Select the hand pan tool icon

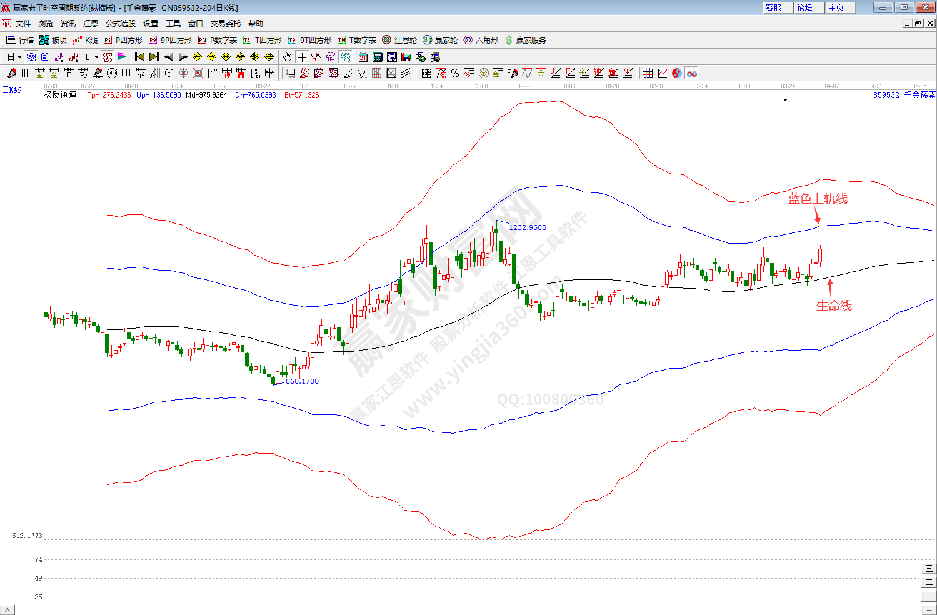click(287, 57)
